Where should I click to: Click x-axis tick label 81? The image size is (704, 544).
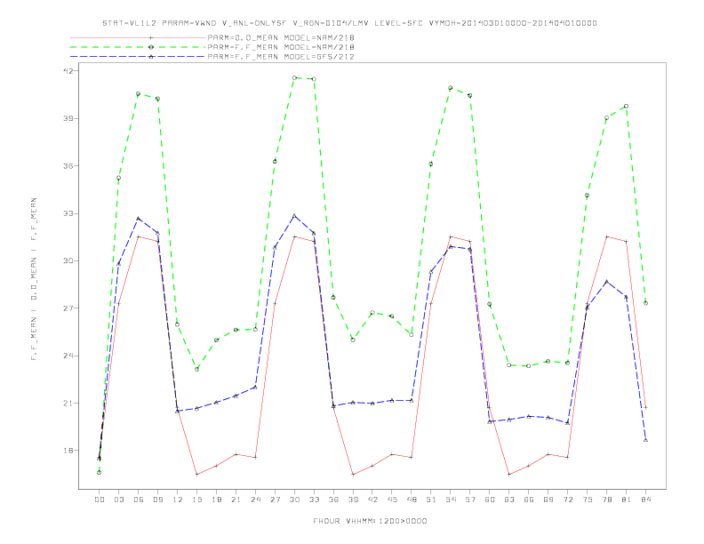627,500
